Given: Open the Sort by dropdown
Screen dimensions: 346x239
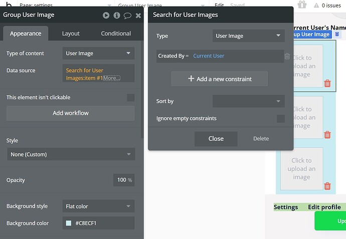Looking at the screenshot, I should pyautogui.click(x=248, y=101).
